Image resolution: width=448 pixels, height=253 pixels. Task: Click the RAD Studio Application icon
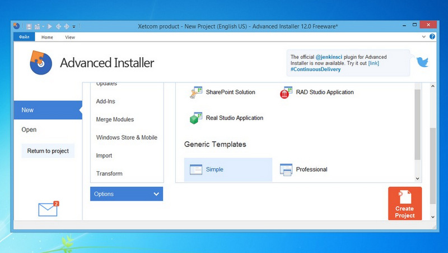[286, 92]
